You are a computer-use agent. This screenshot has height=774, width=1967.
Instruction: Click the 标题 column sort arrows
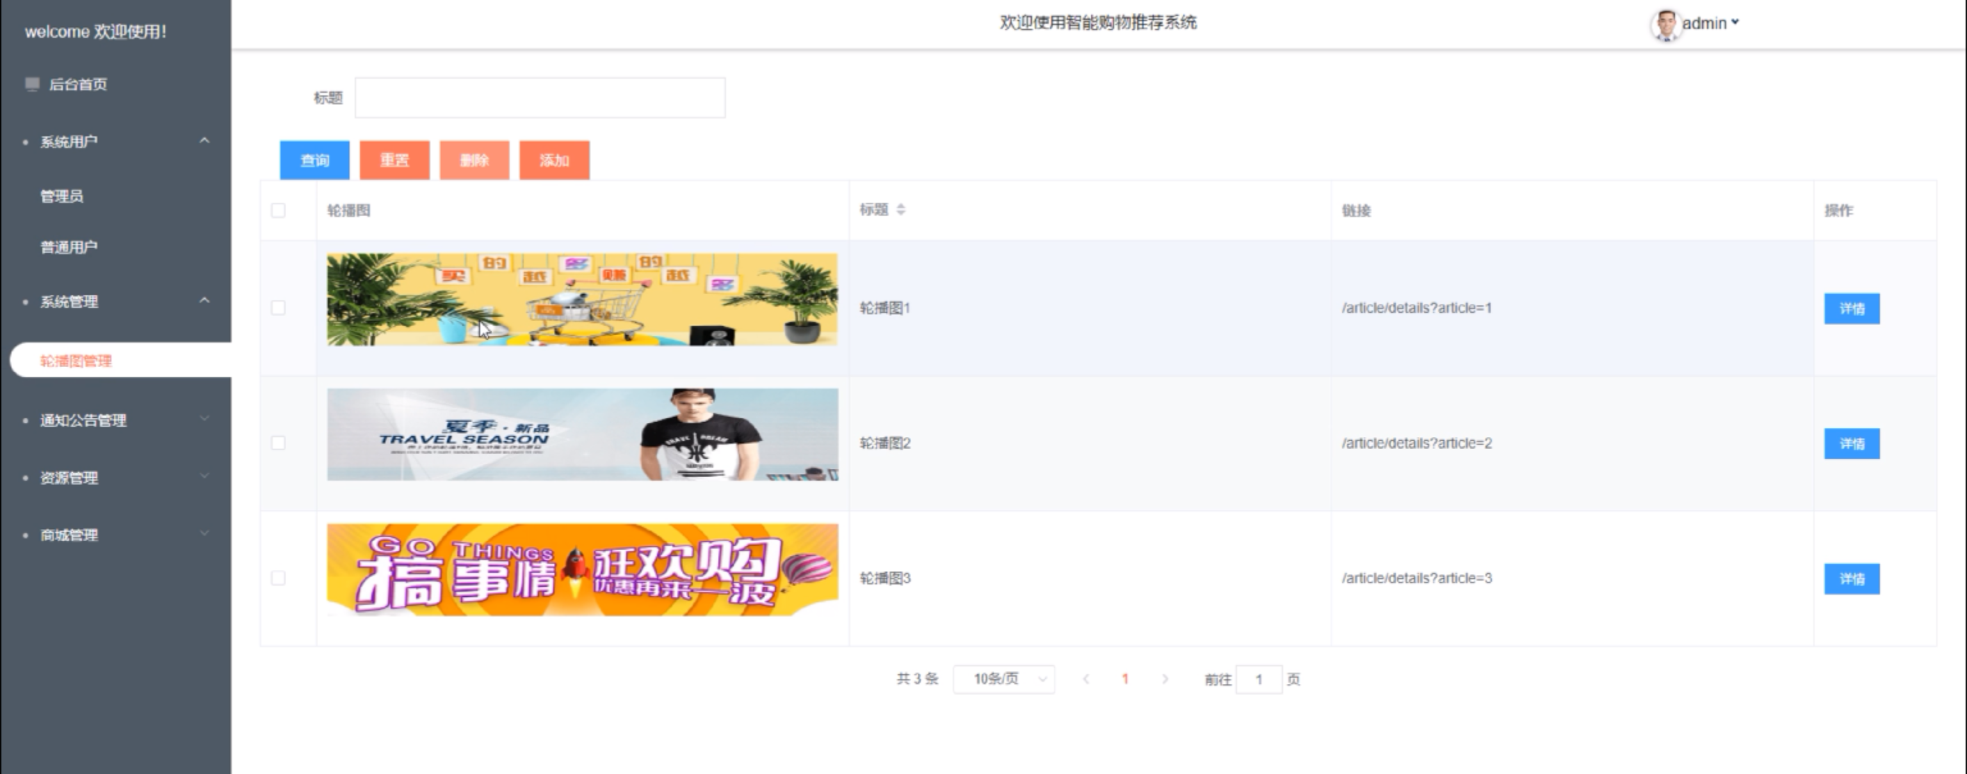pyautogui.click(x=901, y=210)
